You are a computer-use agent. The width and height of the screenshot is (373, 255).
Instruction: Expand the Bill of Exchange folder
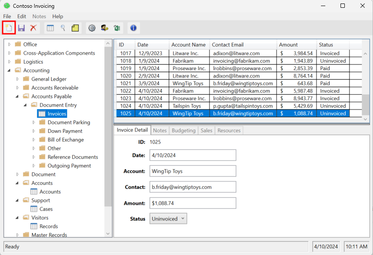(34, 140)
